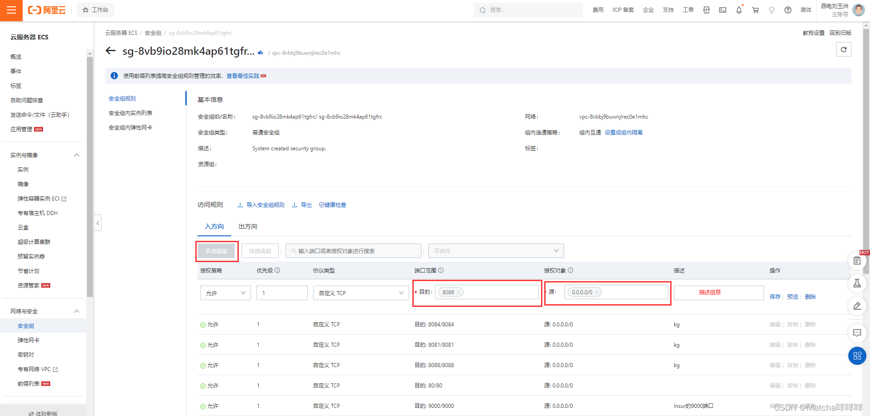Click the 导出 export link
The height and width of the screenshot is (416, 870).
click(302, 205)
